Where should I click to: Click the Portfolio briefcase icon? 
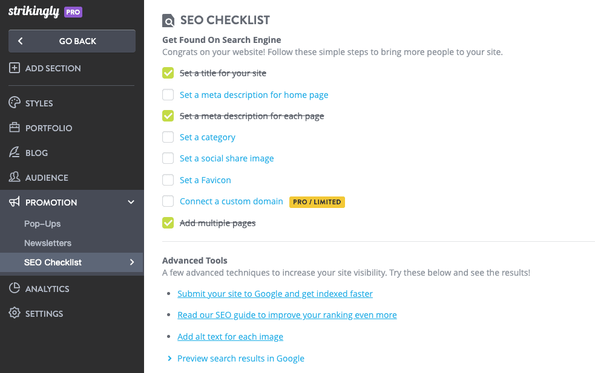[15, 128]
